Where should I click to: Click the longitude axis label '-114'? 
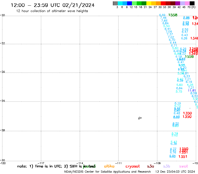(79, 163)
